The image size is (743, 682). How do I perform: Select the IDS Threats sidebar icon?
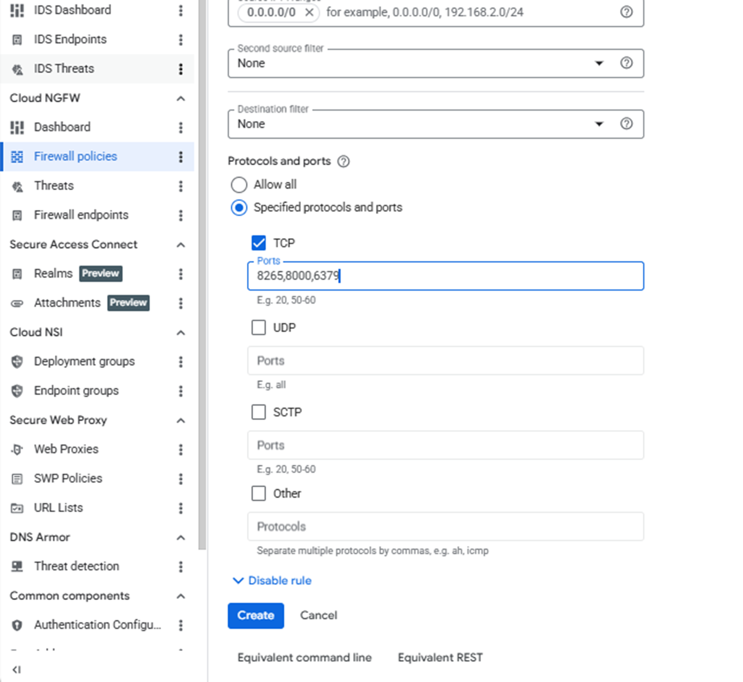[17, 69]
